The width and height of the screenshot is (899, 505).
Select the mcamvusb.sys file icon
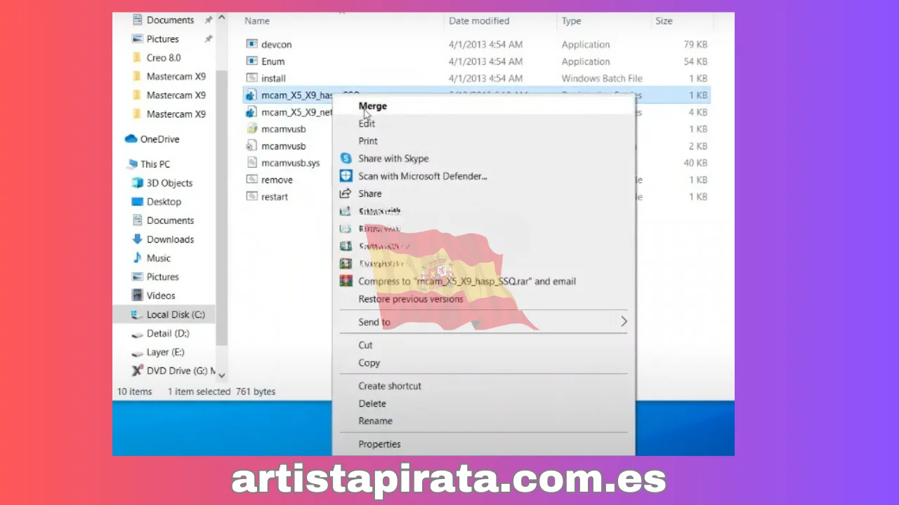click(252, 163)
